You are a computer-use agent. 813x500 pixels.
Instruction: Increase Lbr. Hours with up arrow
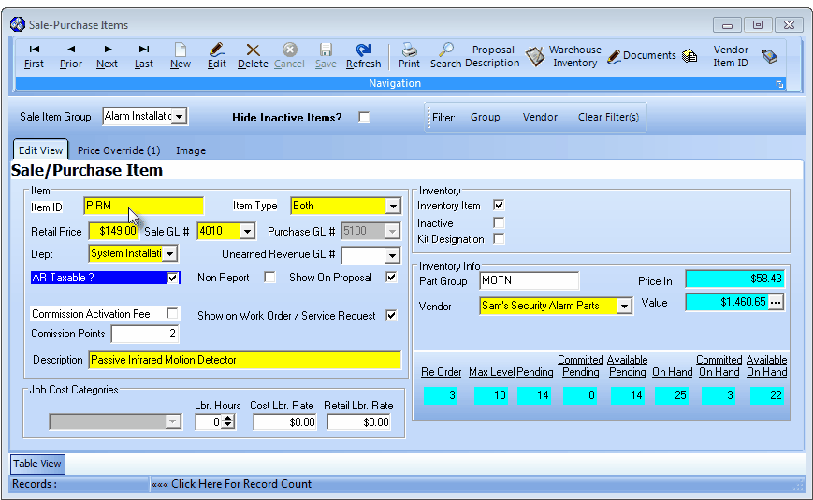tap(228, 418)
